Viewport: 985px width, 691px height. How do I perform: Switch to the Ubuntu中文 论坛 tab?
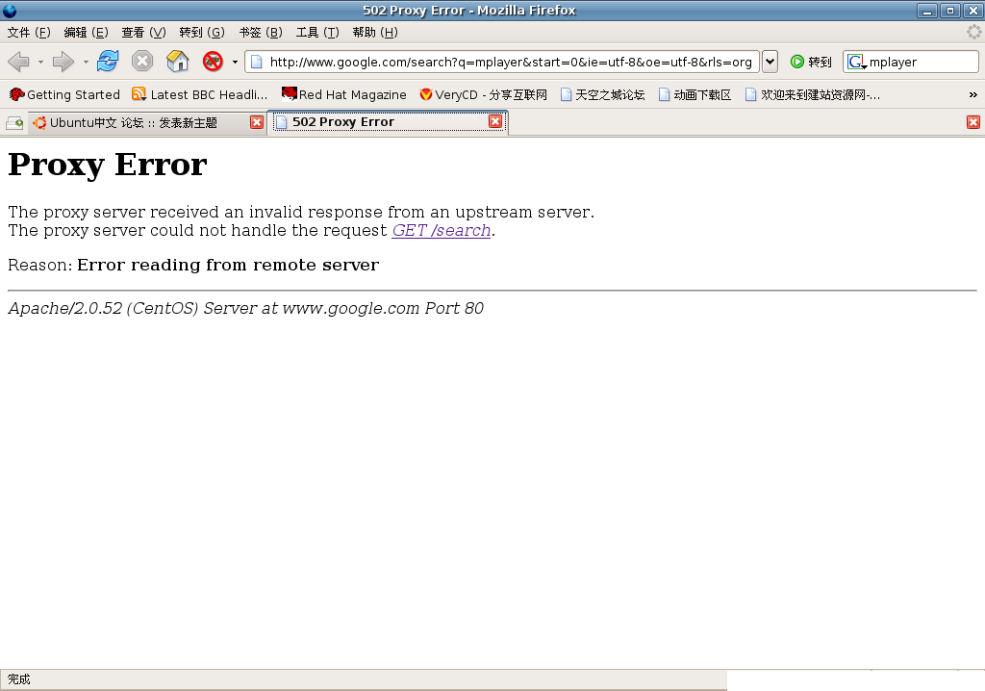pos(147,122)
